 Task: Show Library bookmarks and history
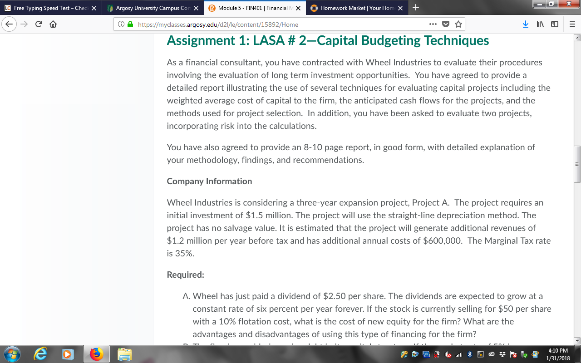(x=540, y=25)
